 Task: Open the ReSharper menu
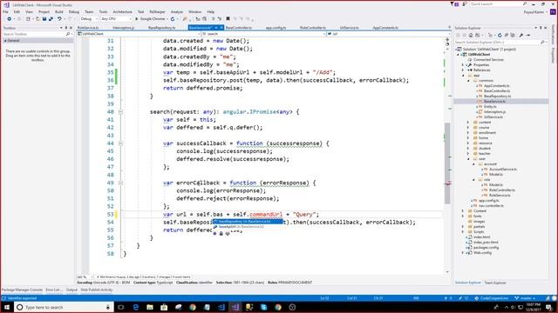pyautogui.click(x=157, y=11)
